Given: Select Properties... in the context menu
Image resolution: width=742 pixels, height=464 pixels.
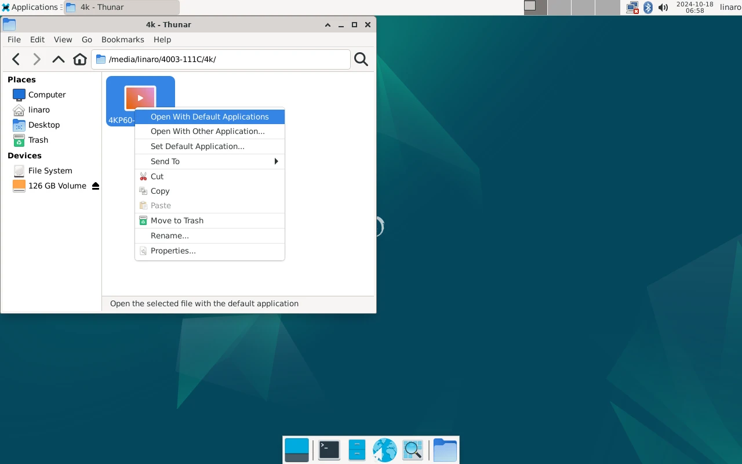Looking at the screenshot, I should [x=210, y=251].
